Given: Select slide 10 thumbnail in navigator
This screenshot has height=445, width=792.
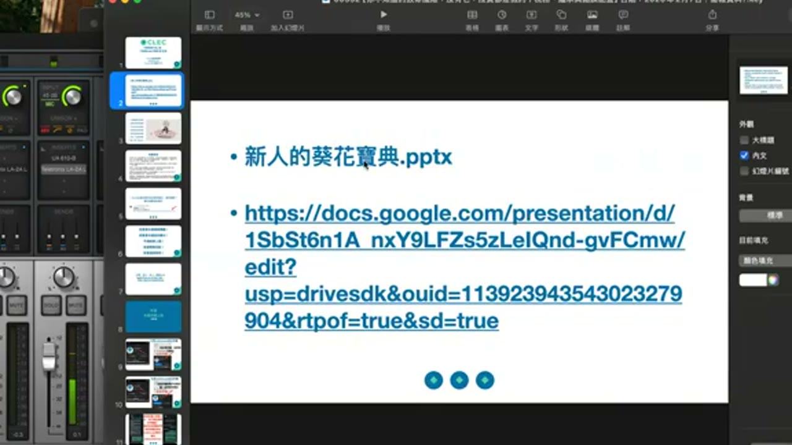Looking at the screenshot, I should [x=153, y=392].
